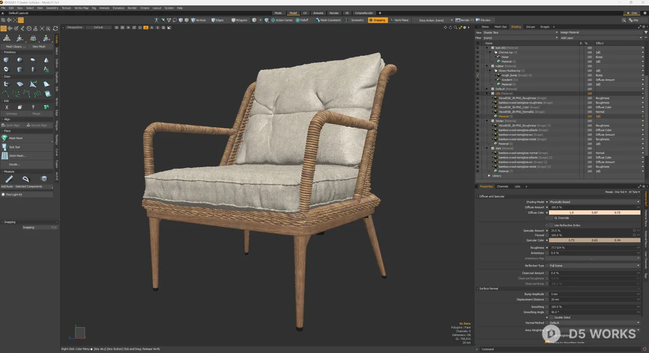Choose the Ellipsoid primitive icon

(x=33, y=60)
